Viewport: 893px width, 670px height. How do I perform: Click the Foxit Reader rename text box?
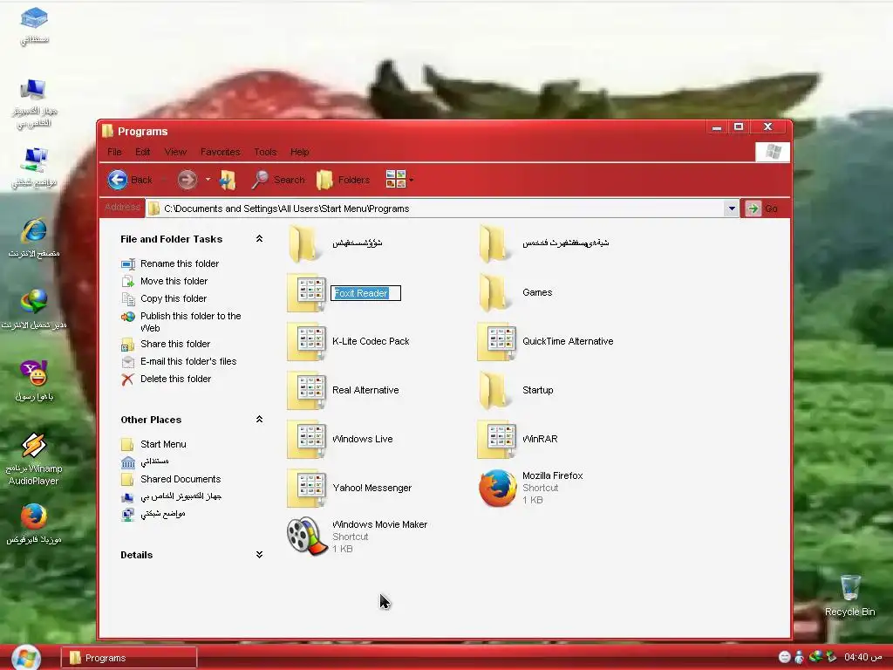[365, 293]
